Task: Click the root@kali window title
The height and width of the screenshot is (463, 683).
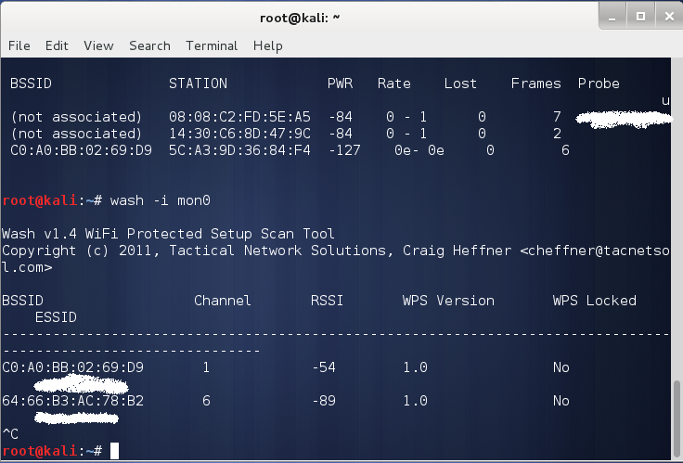Action: (x=300, y=18)
